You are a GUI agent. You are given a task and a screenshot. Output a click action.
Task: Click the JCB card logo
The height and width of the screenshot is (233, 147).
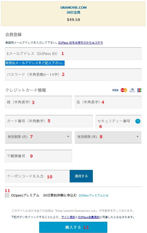[x=139, y=90]
